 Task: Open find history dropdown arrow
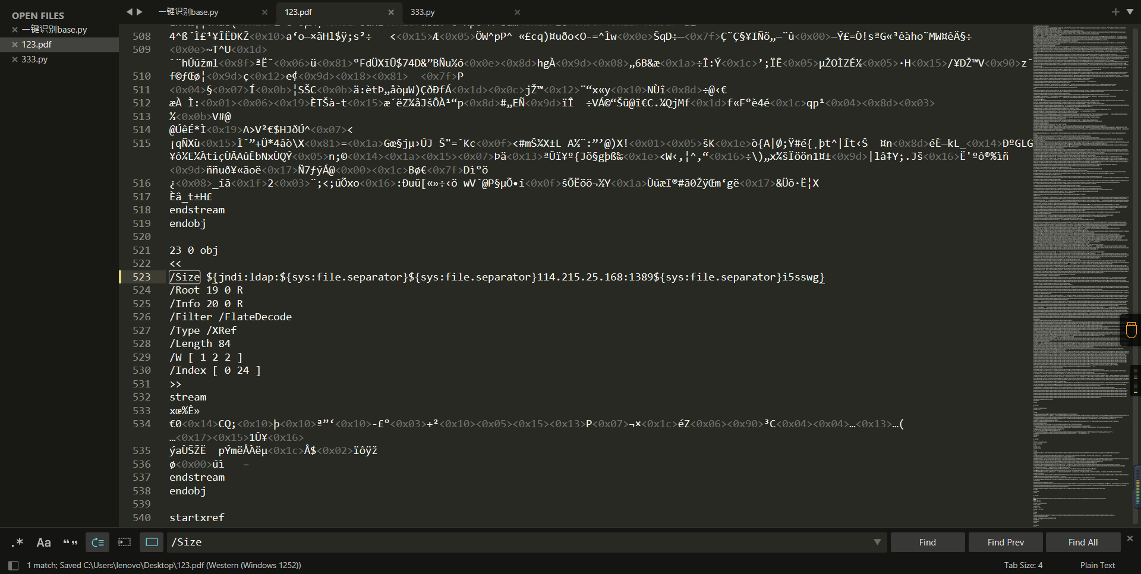[877, 542]
